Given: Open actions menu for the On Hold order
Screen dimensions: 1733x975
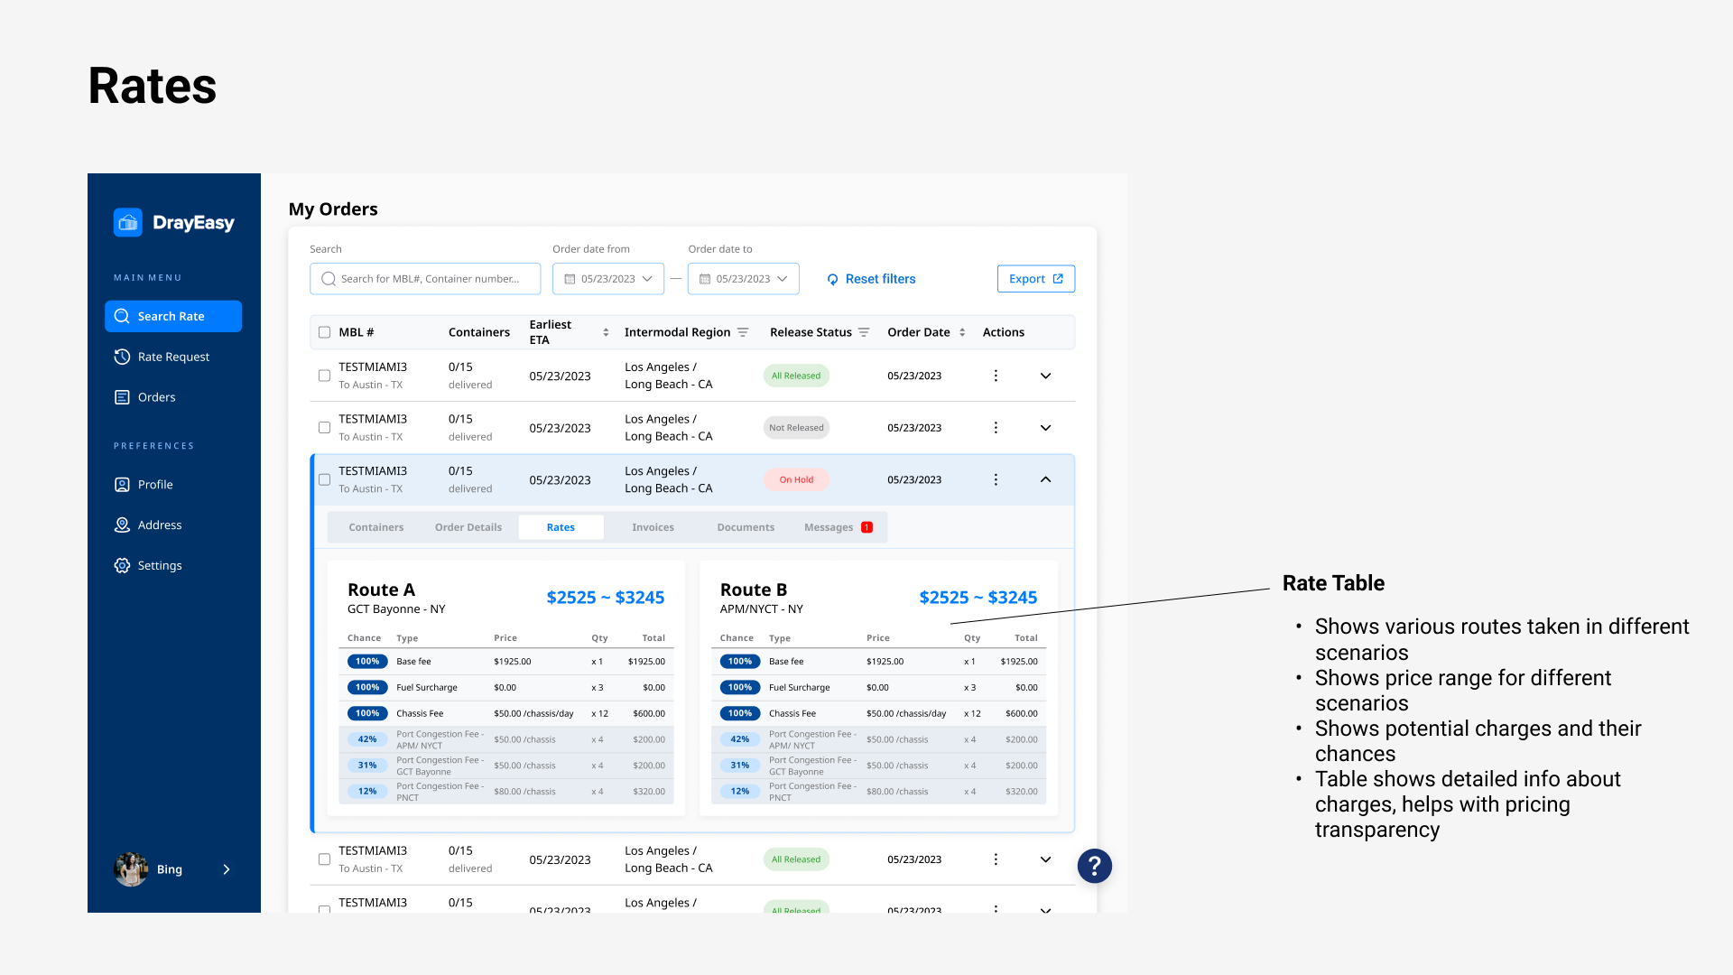Looking at the screenshot, I should [x=996, y=479].
